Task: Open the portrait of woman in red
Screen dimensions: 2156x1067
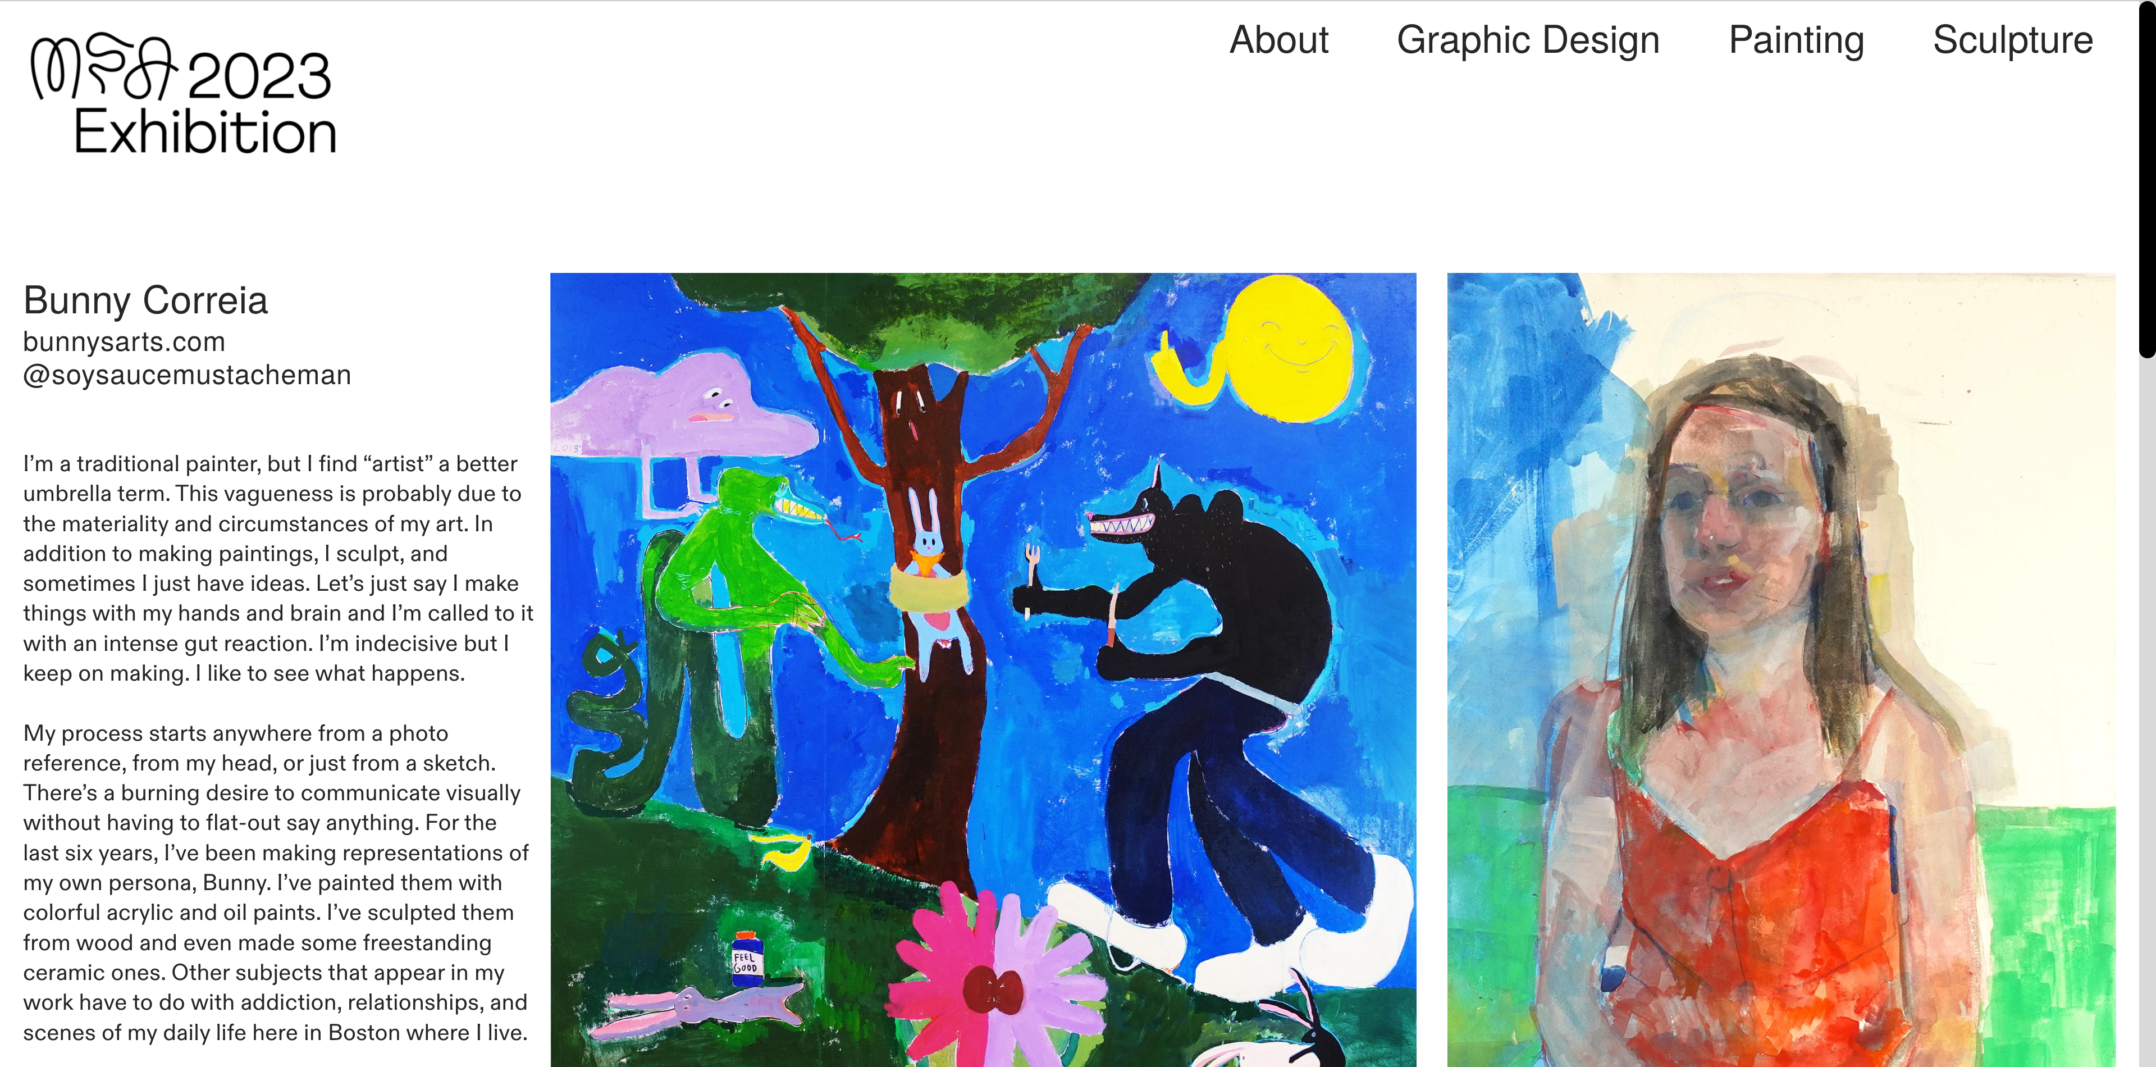Action: pos(1781,669)
